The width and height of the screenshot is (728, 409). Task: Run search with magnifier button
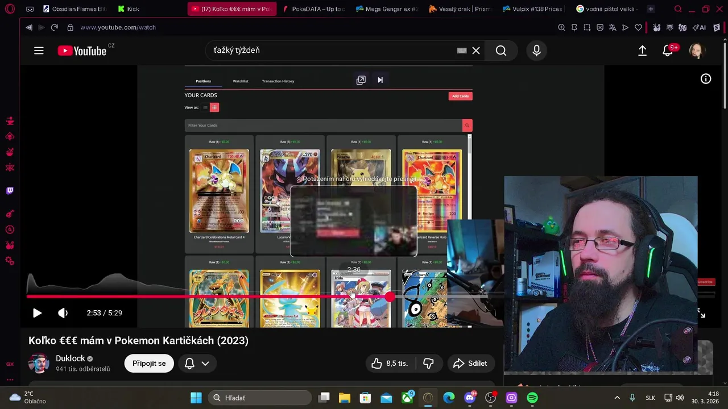(501, 51)
